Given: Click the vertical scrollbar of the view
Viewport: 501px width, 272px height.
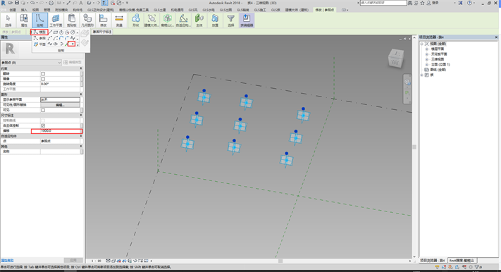Looking at the screenshot, I should coord(414,147).
